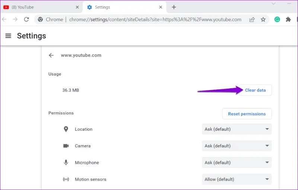
Task: Click the 36.3 MB usage value
Action: (71, 90)
